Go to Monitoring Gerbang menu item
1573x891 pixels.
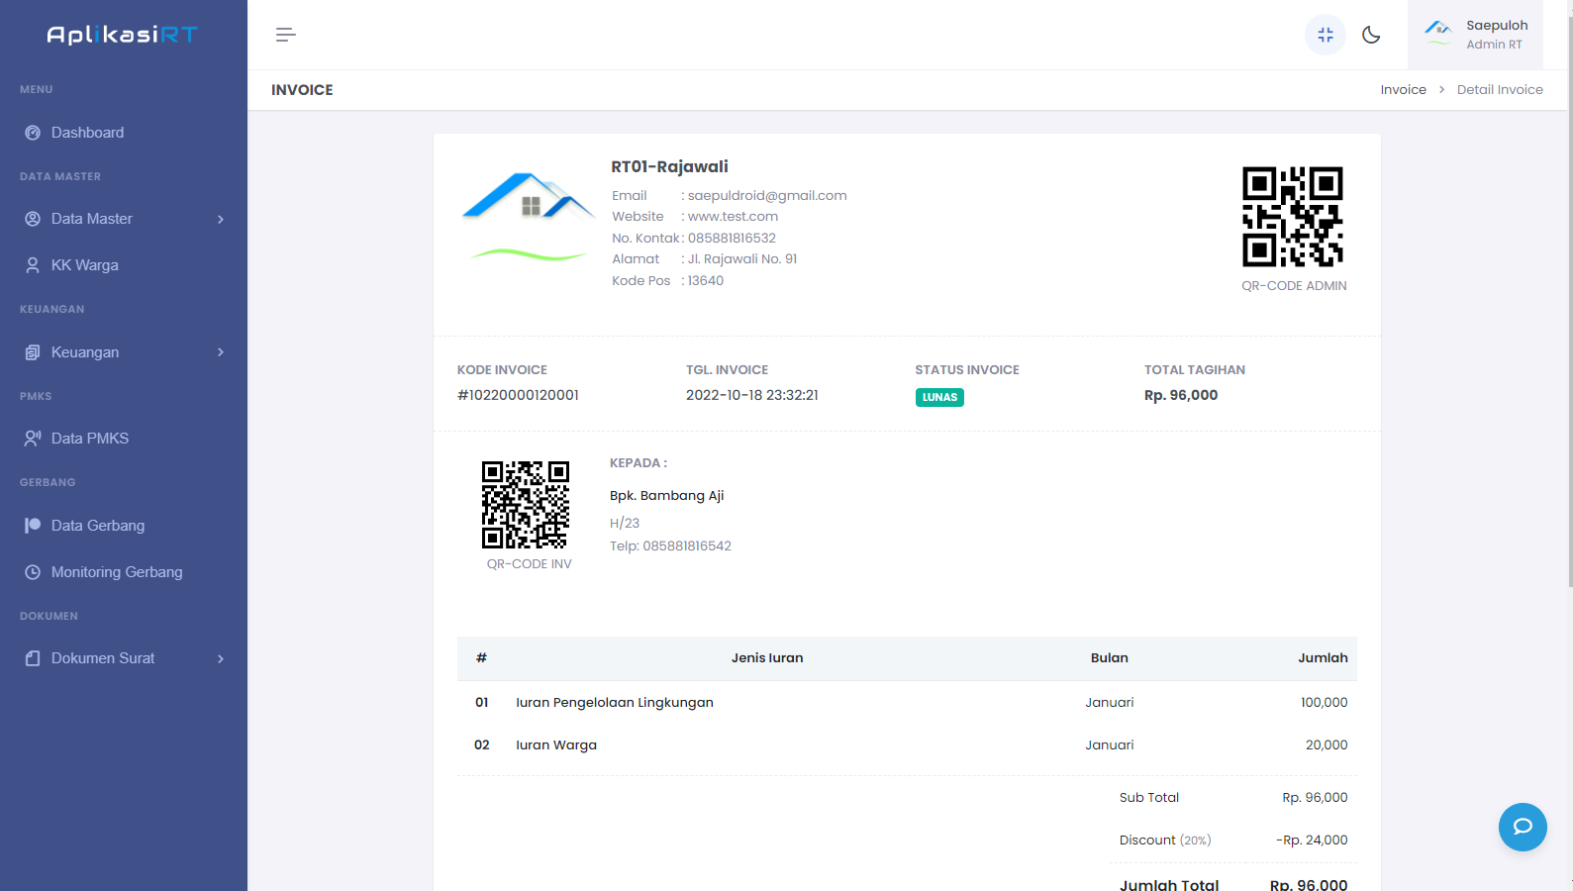(117, 572)
